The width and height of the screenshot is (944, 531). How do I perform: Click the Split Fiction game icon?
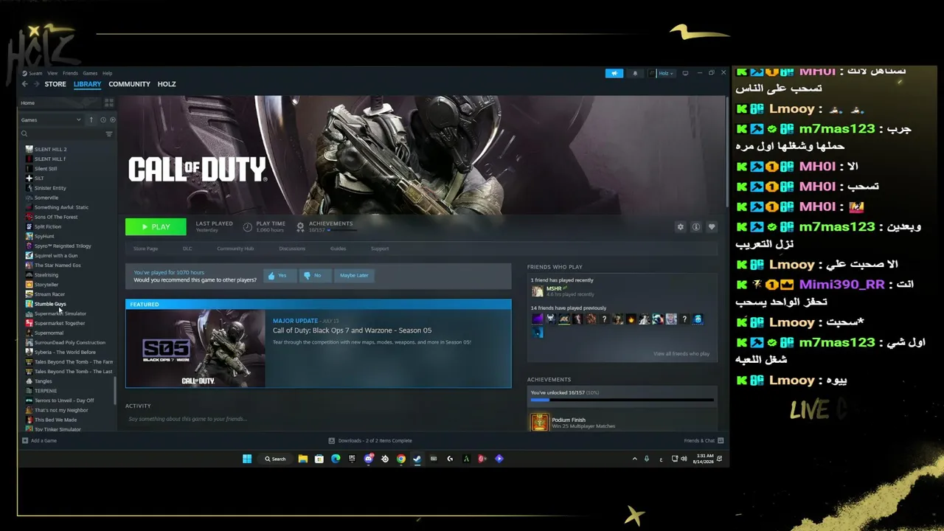[x=29, y=226]
